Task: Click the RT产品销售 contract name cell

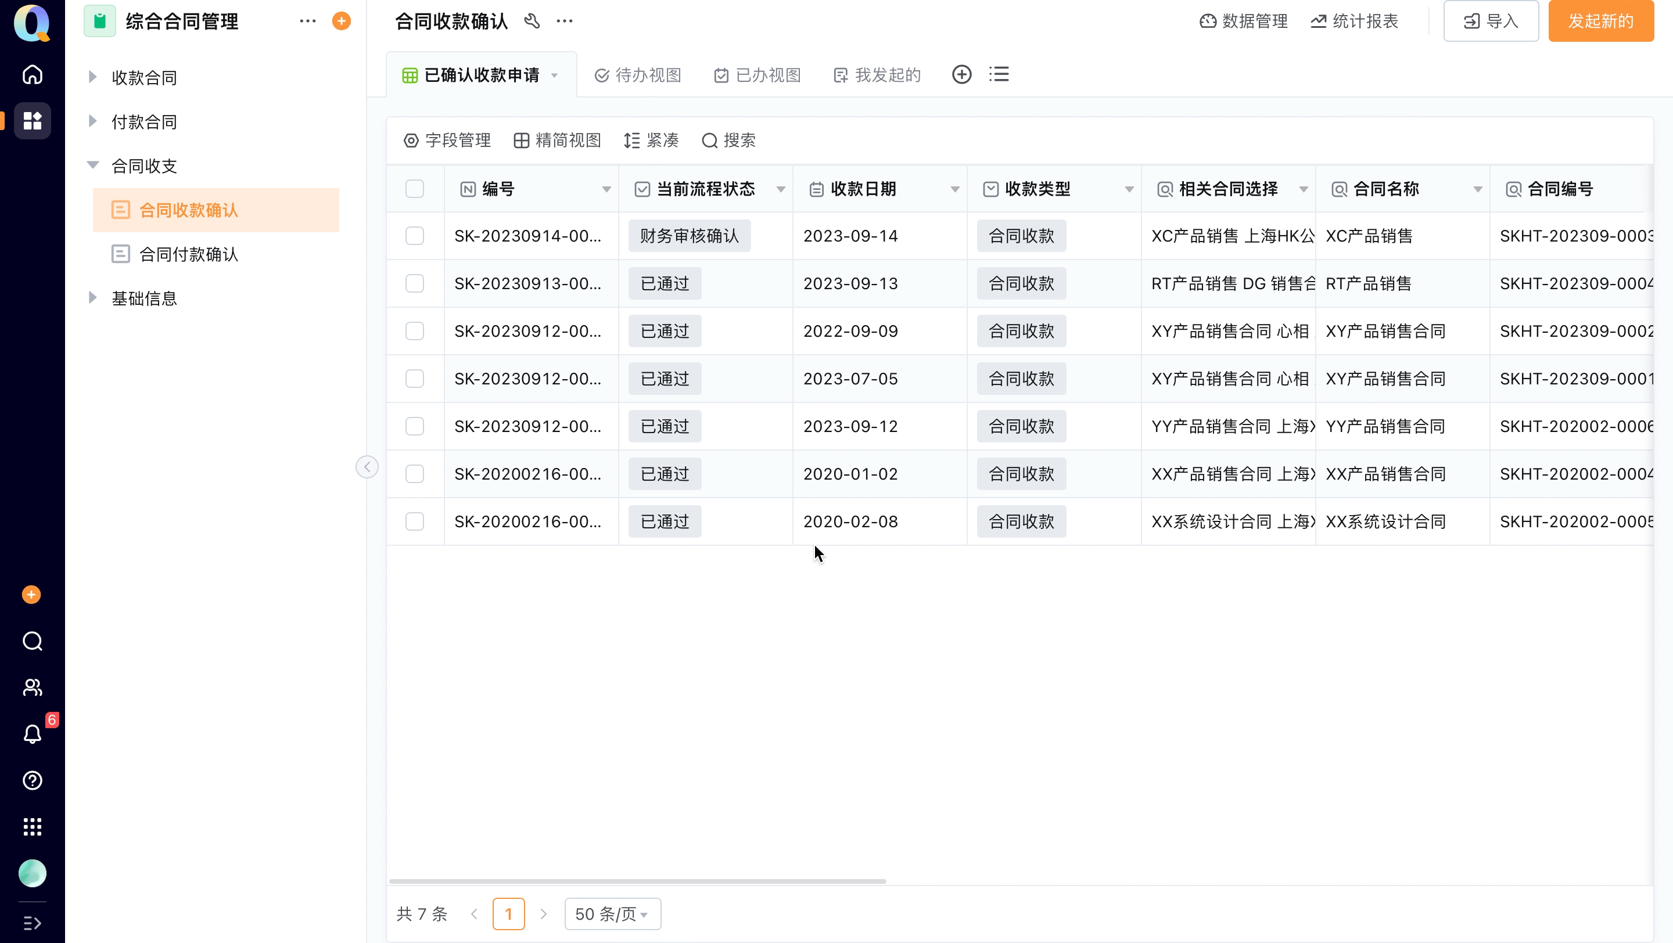Action: 1403,283
